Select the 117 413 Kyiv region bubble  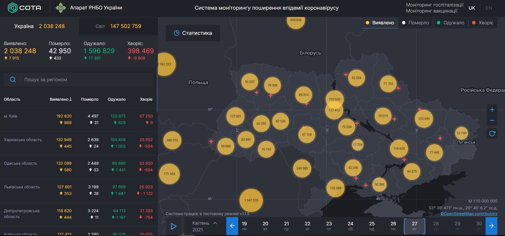click(x=334, y=111)
